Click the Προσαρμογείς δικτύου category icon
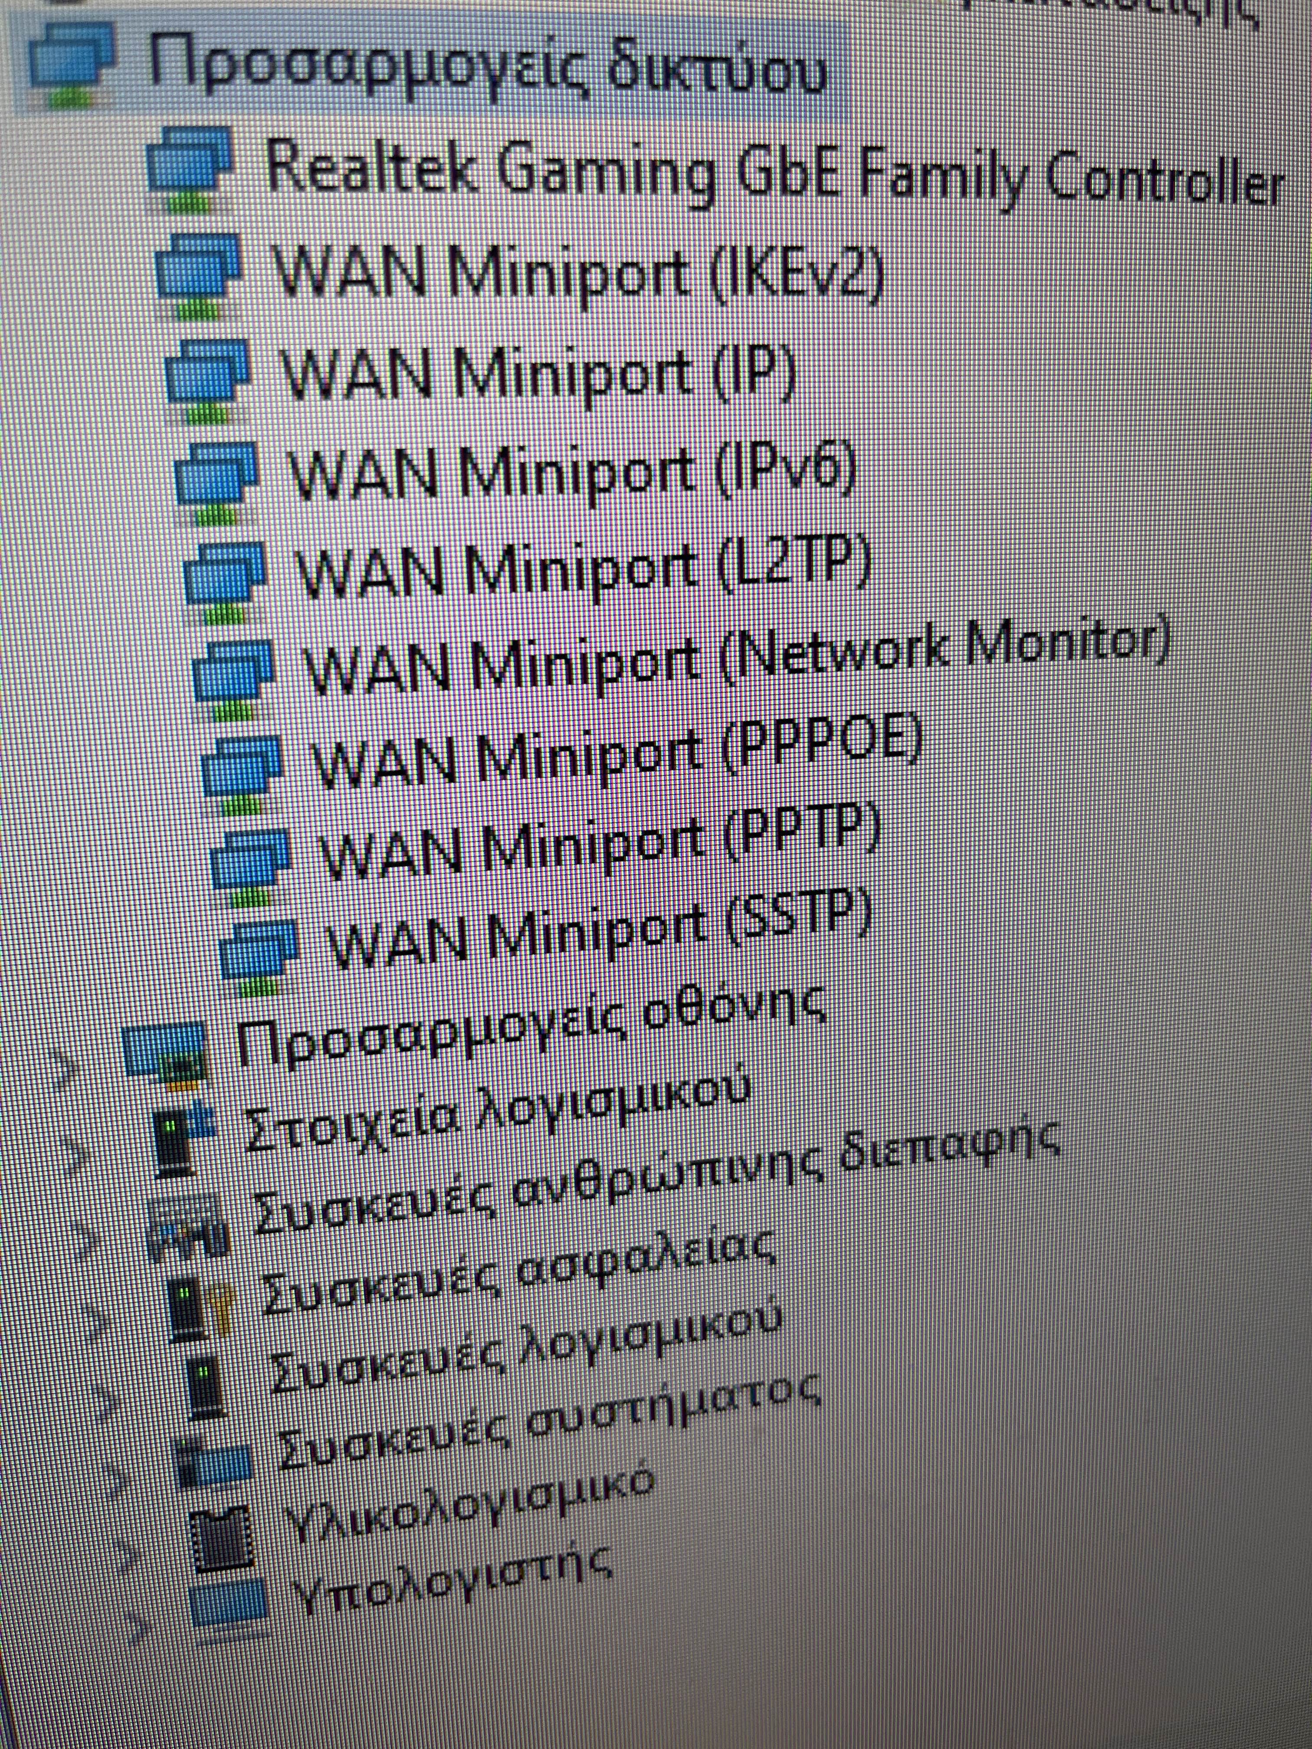The width and height of the screenshot is (1312, 1749). (71, 69)
